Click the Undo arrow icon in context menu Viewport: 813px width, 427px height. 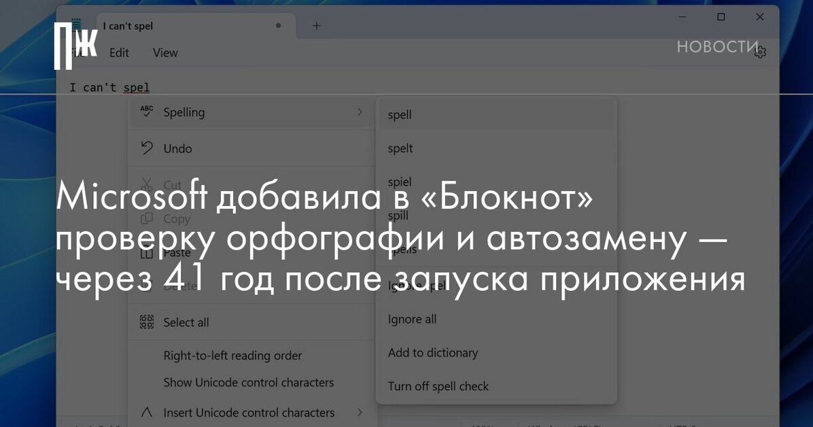pos(147,148)
